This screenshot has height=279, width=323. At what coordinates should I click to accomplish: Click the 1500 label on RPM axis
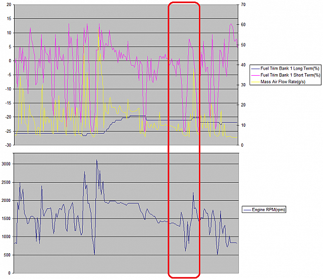click(x=6, y=218)
